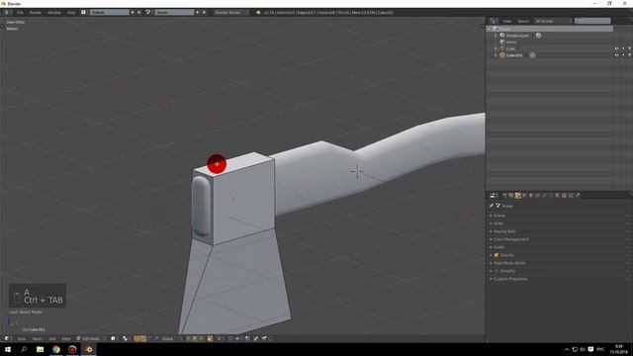Expand the Cube outliner entry

pos(496,48)
